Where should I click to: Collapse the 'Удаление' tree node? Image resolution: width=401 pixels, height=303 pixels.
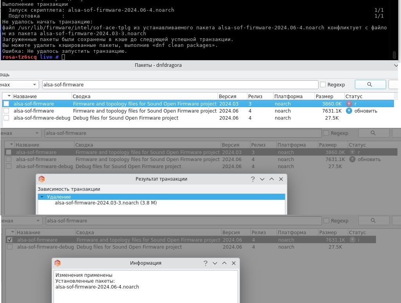[x=41, y=197]
